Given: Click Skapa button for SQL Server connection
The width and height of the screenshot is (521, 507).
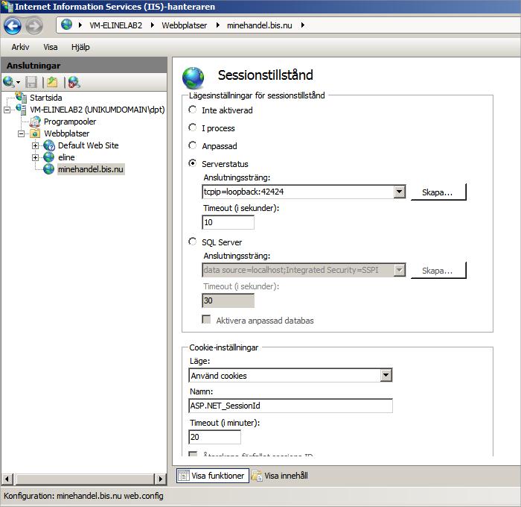Looking at the screenshot, I should click(438, 271).
